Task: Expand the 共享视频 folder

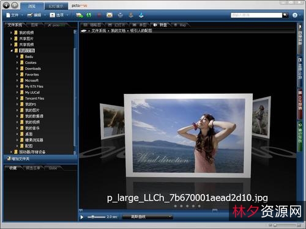Action: [x=11, y=45]
